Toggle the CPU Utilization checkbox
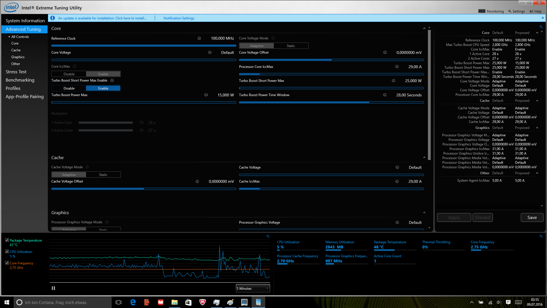Viewport: 547px width, 308px height. pos(7,252)
